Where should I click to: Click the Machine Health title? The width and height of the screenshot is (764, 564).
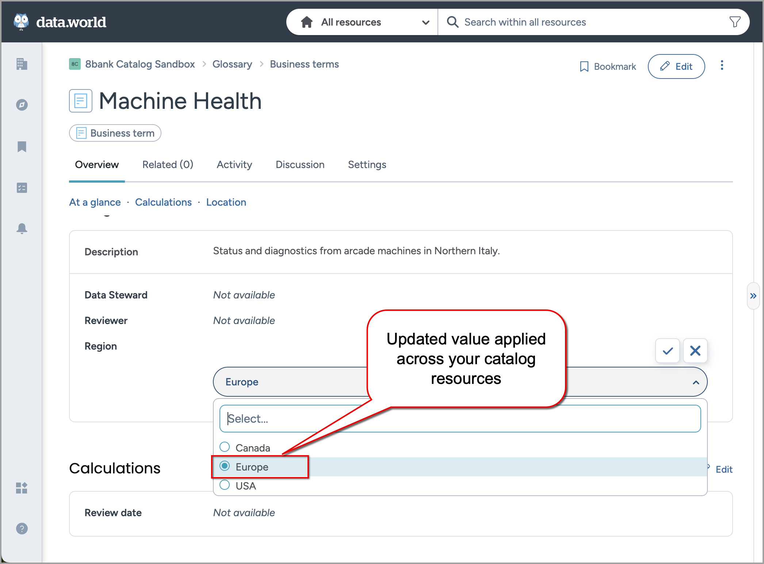click(180, 101)
